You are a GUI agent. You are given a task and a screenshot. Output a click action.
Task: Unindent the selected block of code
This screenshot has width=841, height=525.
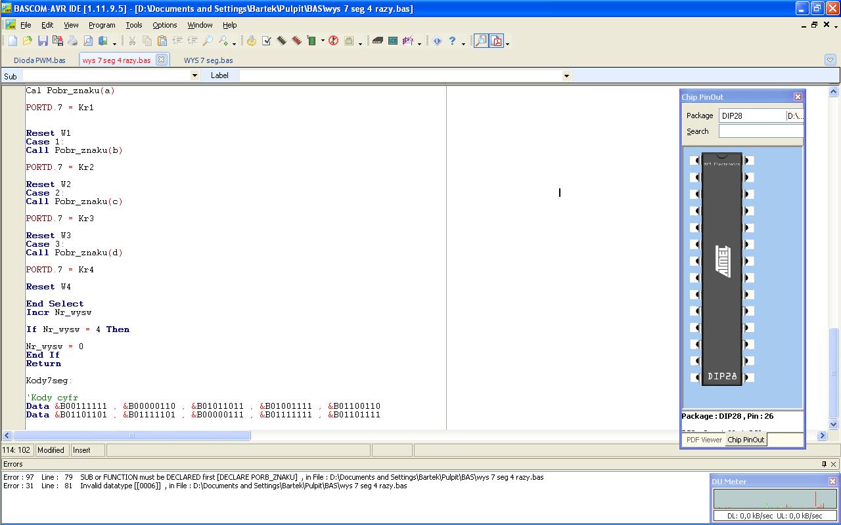coord(193,41)
